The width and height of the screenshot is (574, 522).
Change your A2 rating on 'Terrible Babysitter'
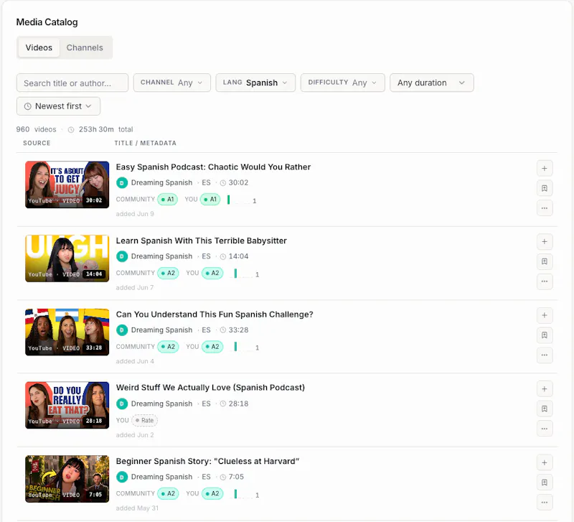pyautogui.click(x=212, y=274)
